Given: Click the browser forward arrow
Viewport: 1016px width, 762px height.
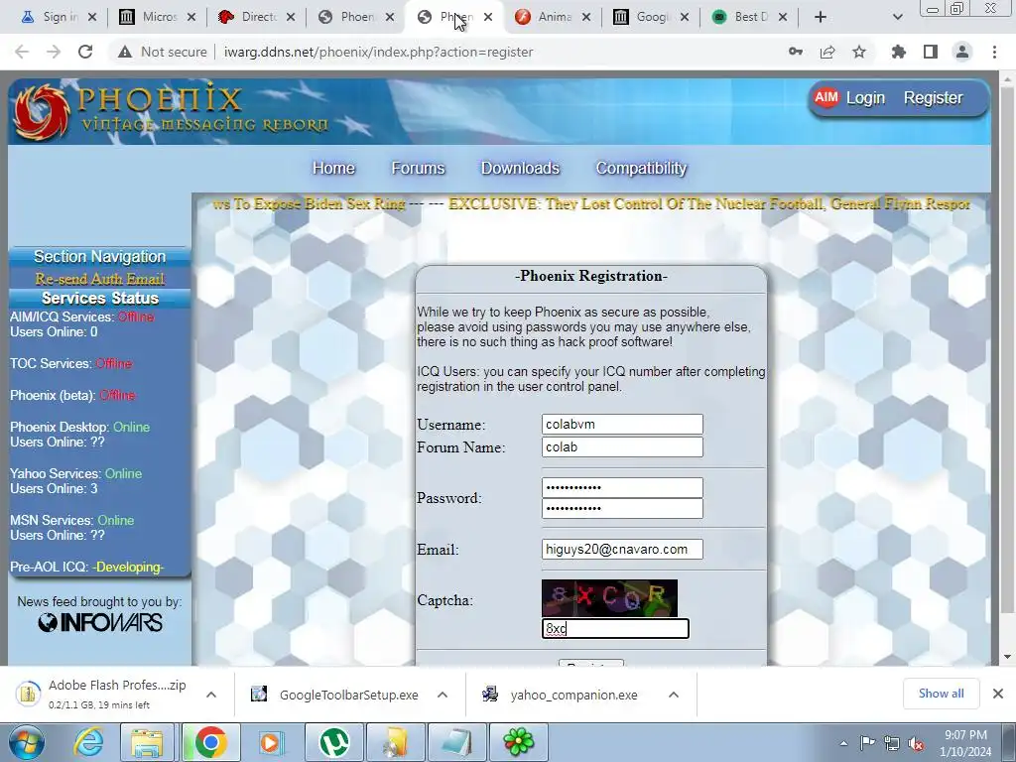Looking at the screenshot, I should coord(54,52).
